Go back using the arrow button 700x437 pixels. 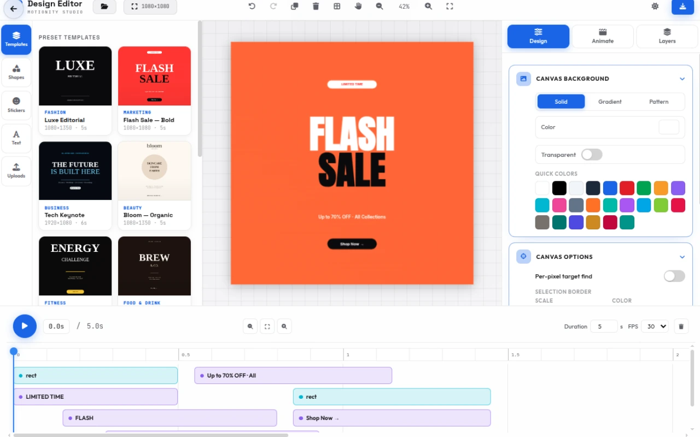[x=13, y=9]
